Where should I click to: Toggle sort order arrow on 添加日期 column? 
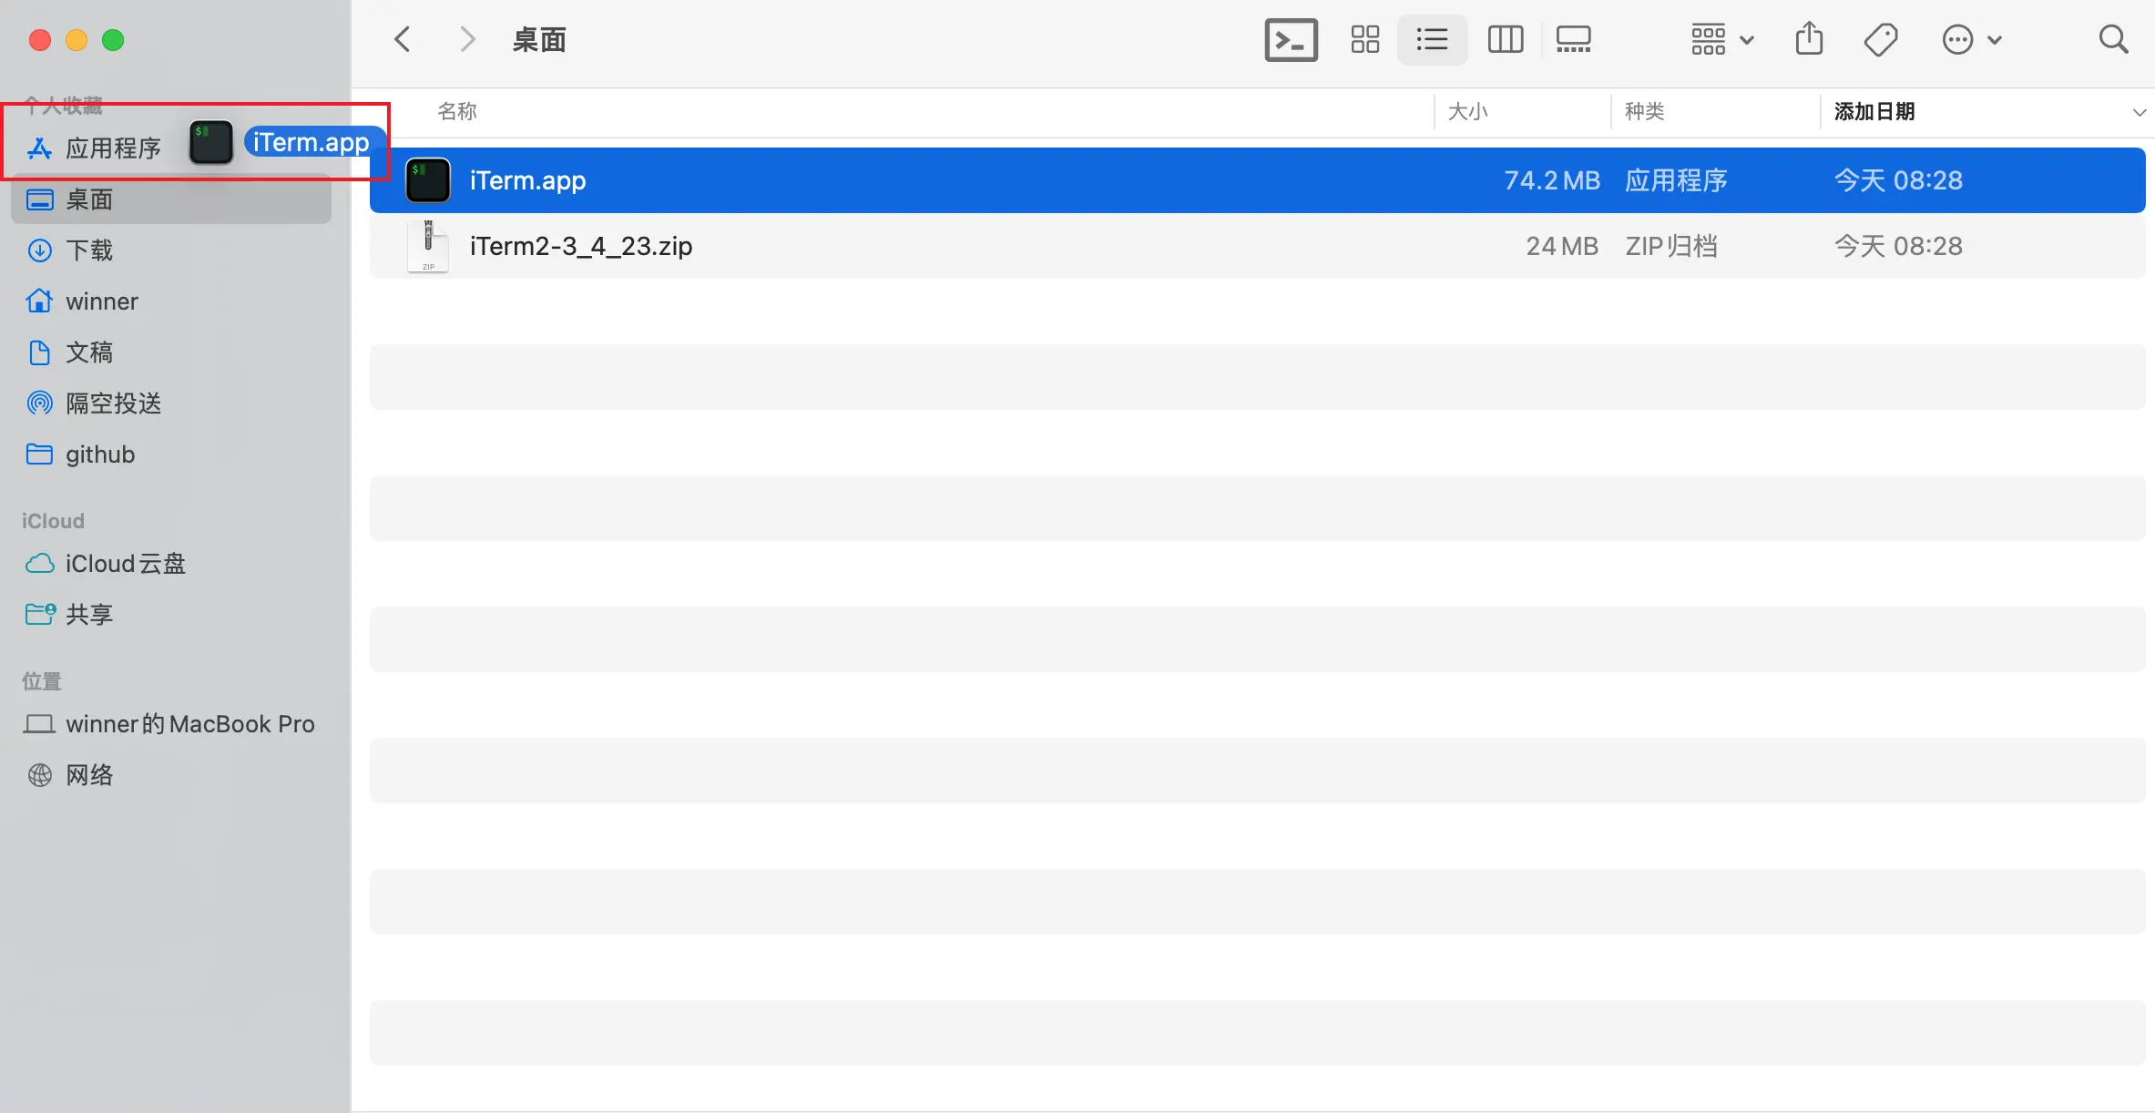(2139, 113)
